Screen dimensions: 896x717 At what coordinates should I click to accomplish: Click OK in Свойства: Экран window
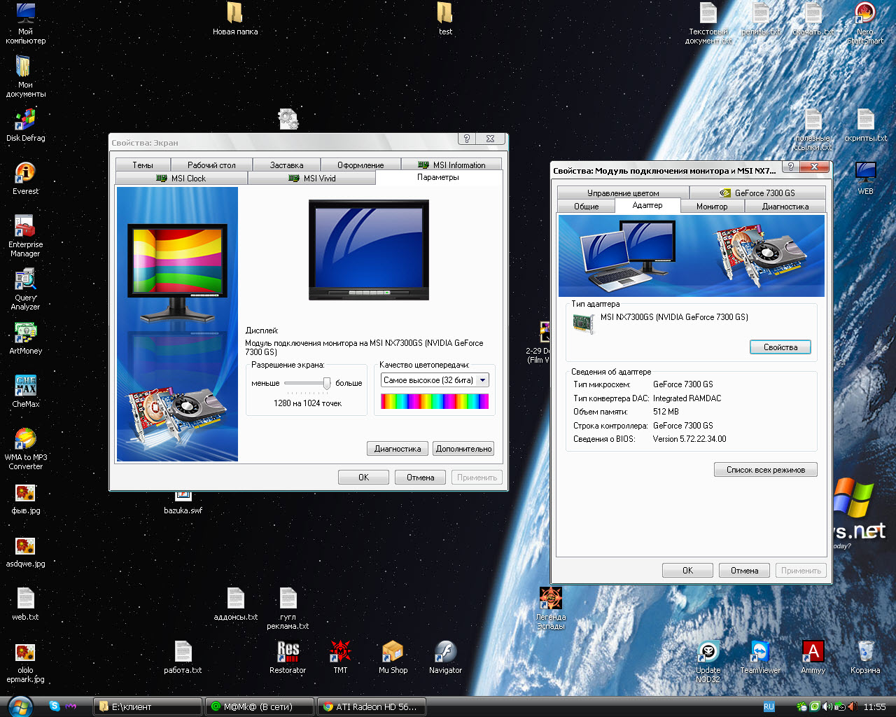pos(363,477)
